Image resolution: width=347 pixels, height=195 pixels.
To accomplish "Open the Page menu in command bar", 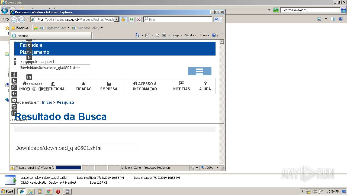I will click(177, 35).
